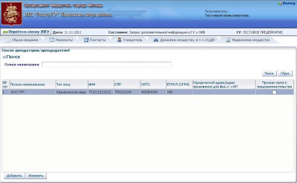
Task: Click the Moscow coat of arms logo
Action: [12, 14]
